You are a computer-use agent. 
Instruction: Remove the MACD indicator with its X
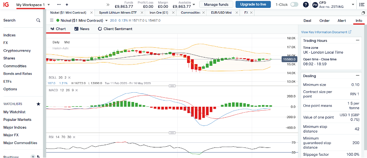point(76,90)
